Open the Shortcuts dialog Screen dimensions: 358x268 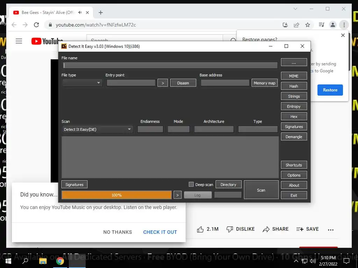(x=294, y=165)
